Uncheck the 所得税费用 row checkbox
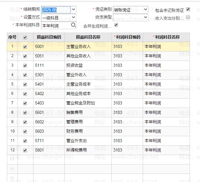The image size is (200, 182). (25, 150)
